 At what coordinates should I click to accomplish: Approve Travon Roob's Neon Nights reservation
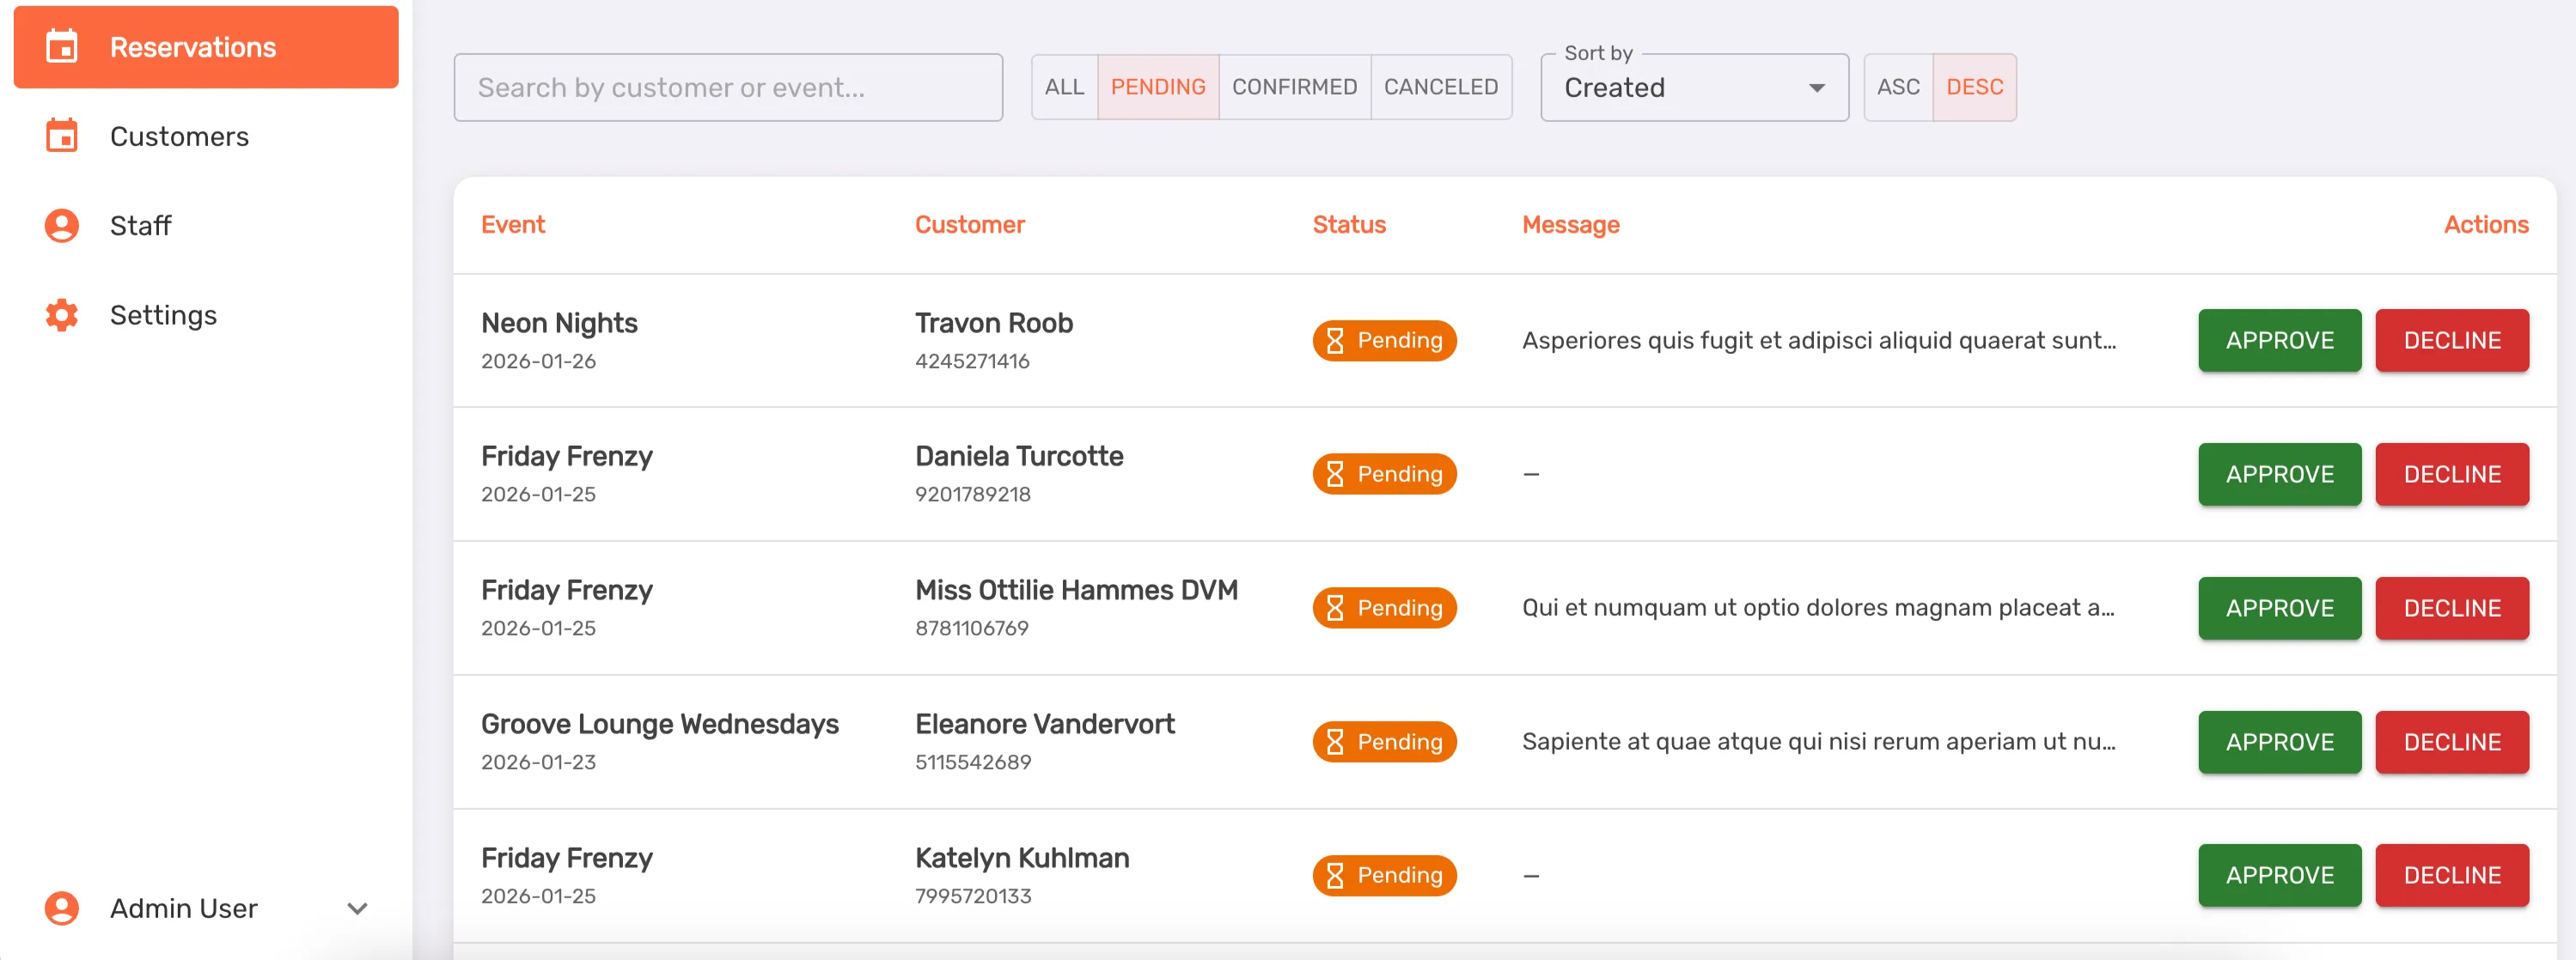(2279, 341)
